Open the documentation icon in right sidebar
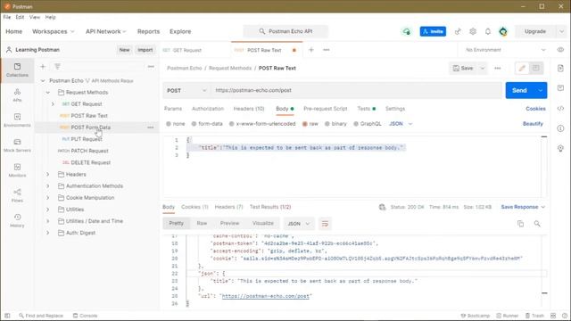This screenshot has height=321, width=571. [560, 68]
